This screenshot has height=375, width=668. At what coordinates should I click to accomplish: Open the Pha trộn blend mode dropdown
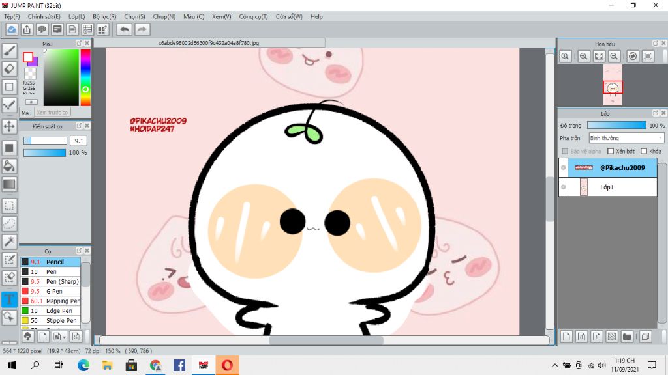coord(626,138)
